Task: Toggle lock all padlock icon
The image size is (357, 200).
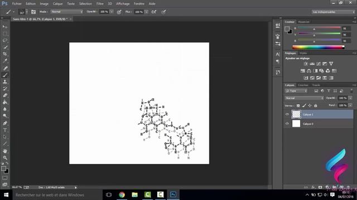Action: pyautogui.click(x=316, y=106)
